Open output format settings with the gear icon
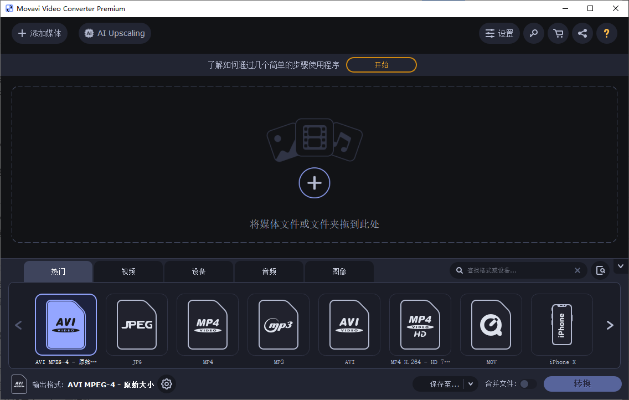This screenshot has height=400, width=629. coord(167,384)
